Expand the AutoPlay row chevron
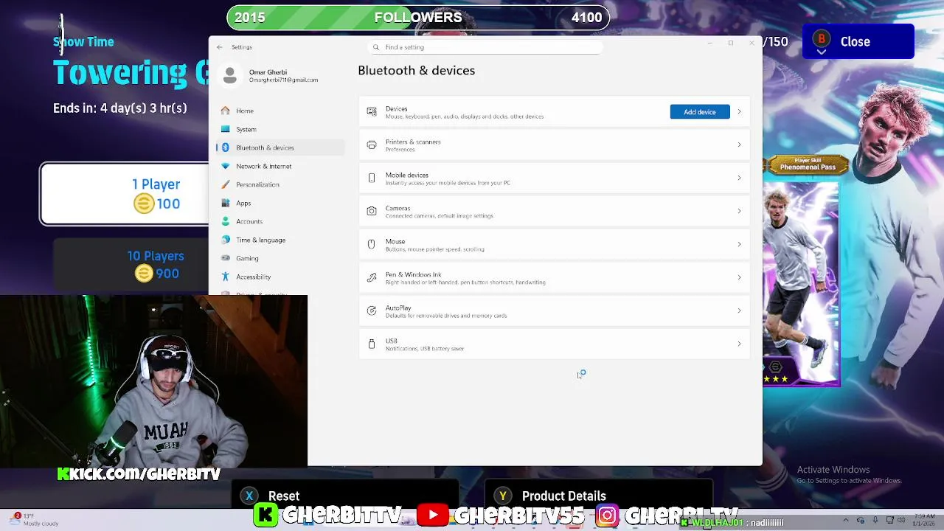The width and height of the screenshot is (944, 531). [739, 311]
